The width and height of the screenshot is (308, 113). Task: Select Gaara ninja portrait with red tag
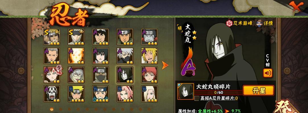click(x=52, y=75)
